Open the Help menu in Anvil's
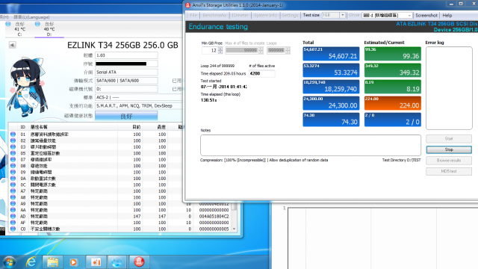Screen dimensions: 478x269 click(x=447, y=15)
